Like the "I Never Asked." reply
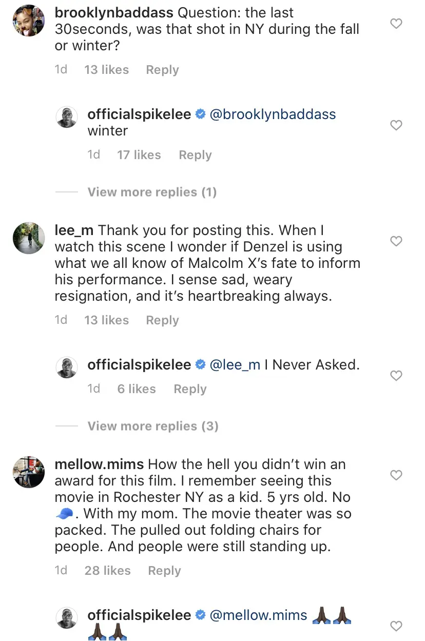 pyautogui.click(x=396, y=376)
